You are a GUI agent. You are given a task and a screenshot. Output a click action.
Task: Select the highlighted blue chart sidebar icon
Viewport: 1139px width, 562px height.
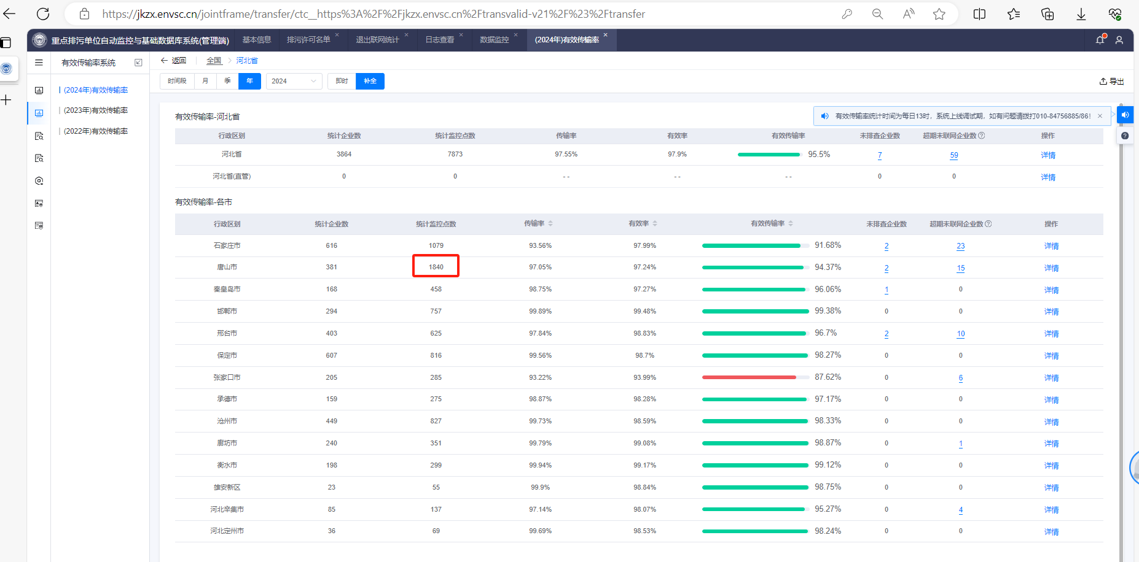pyautogui.click(x=39, y=113)
